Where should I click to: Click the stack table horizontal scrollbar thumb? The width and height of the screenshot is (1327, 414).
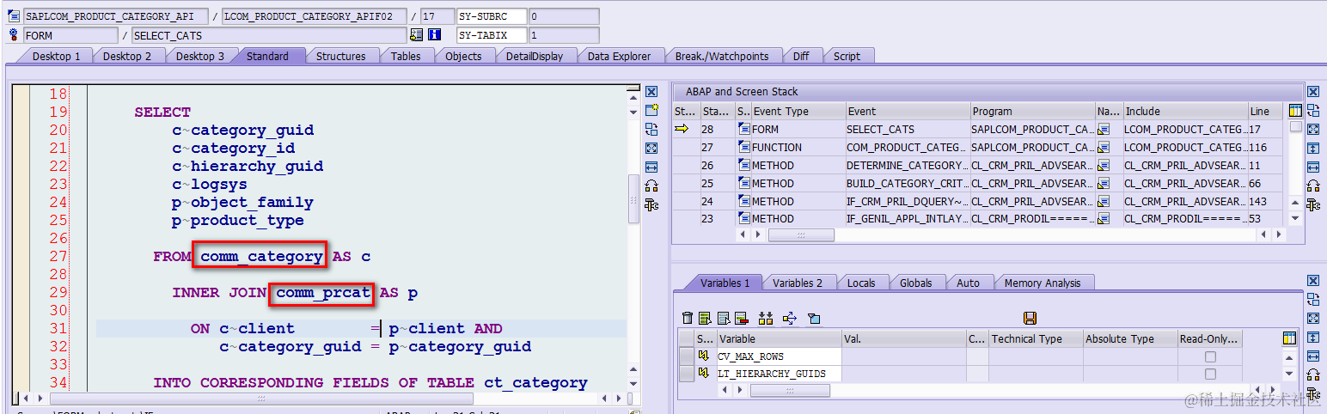click(801, 234)
